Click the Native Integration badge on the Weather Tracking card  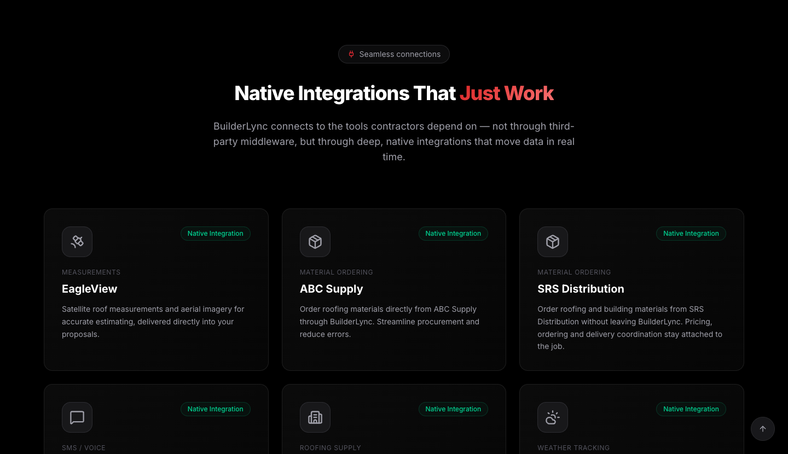[x=691, y=409]
